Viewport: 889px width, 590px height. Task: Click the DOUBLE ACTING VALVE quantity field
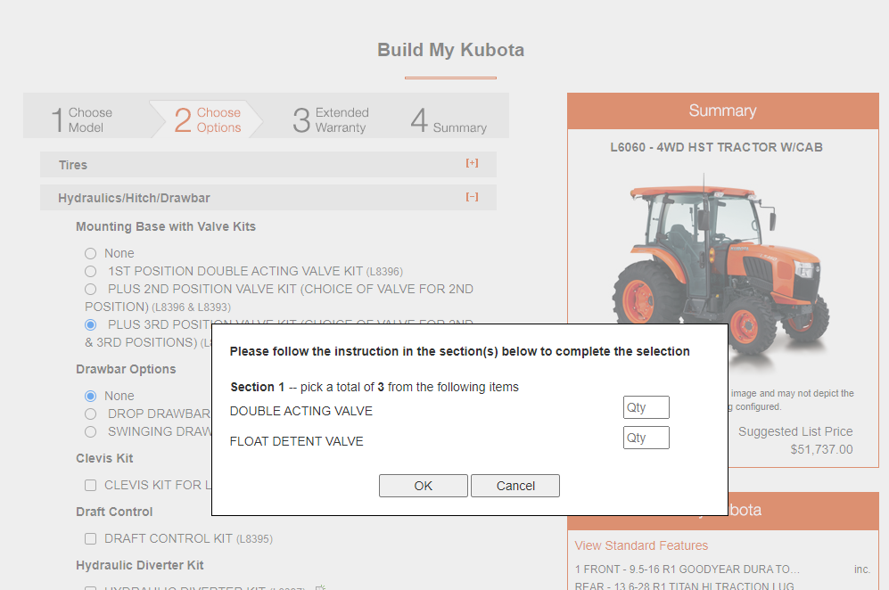point(646,407)
